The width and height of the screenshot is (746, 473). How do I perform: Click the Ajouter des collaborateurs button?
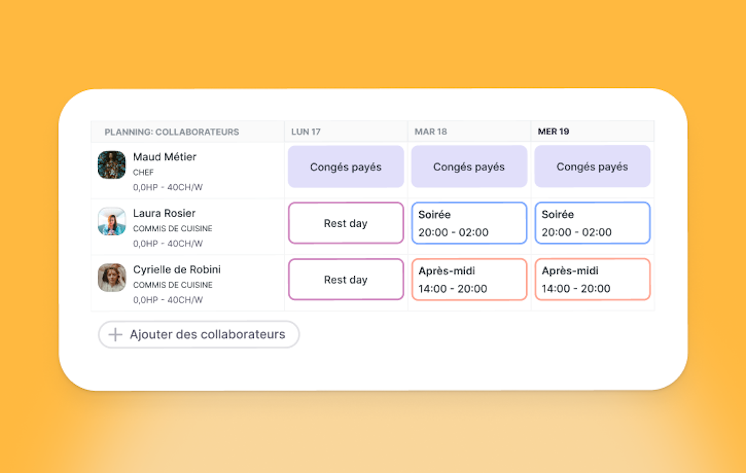pos(199,334)
